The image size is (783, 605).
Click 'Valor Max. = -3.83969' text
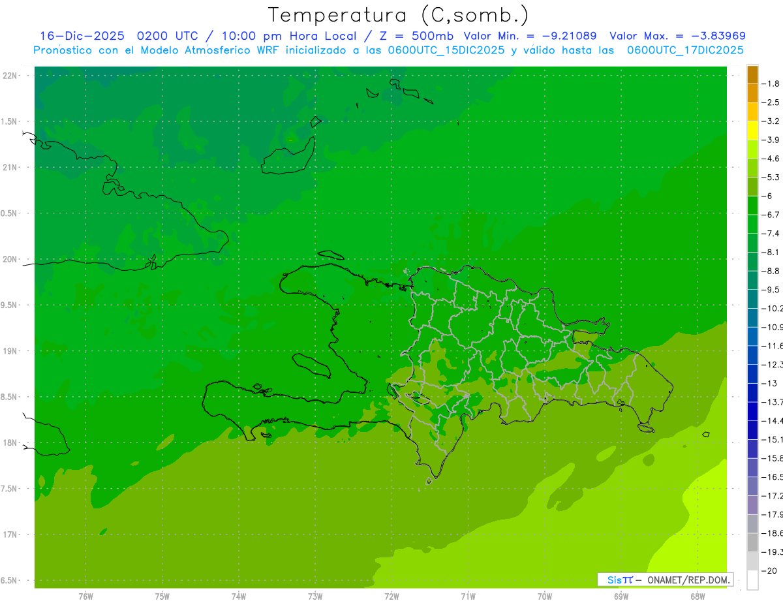point(677,36)
